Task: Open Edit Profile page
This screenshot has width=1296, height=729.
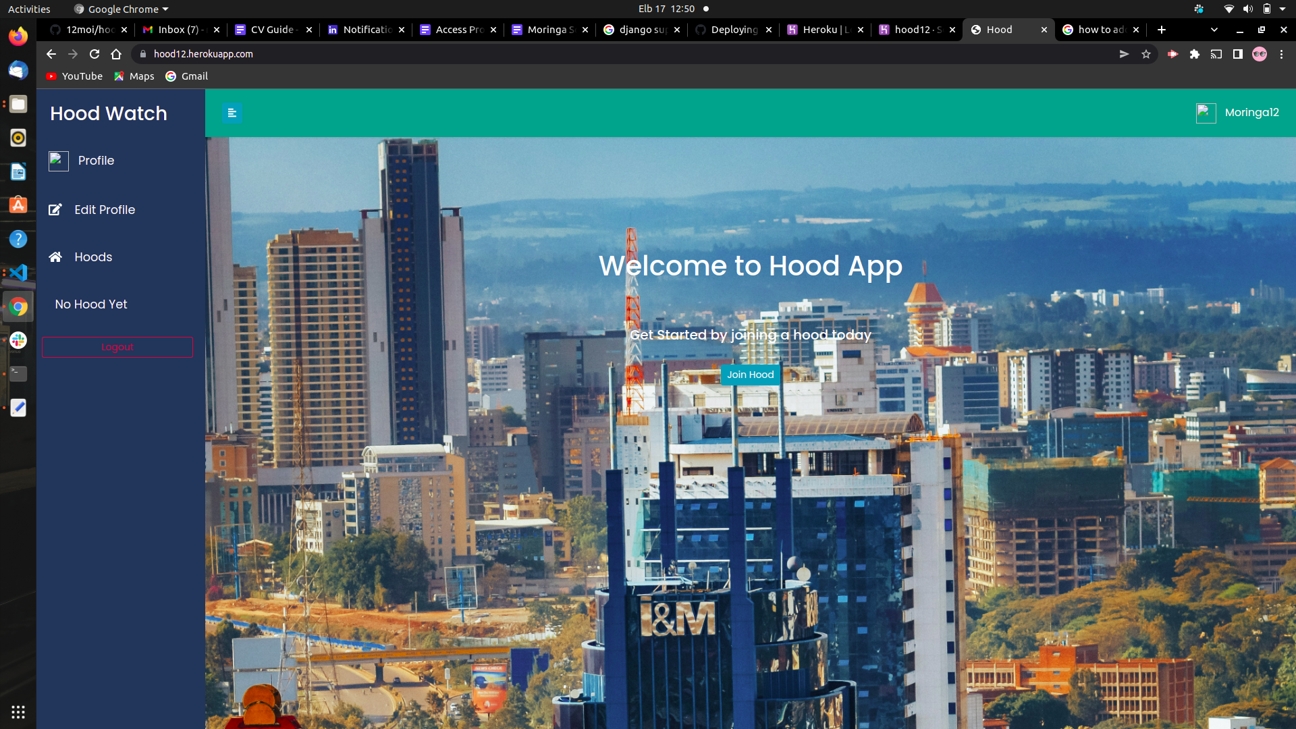Action: pos(105,210)
